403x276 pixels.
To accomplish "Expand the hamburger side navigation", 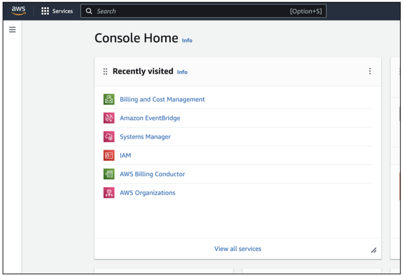I will point(12,30).
